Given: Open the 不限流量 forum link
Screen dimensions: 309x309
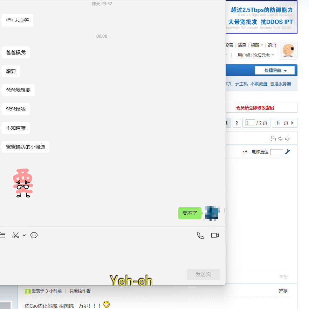Looking at the screenshot, I should click(x=259, y=84).
